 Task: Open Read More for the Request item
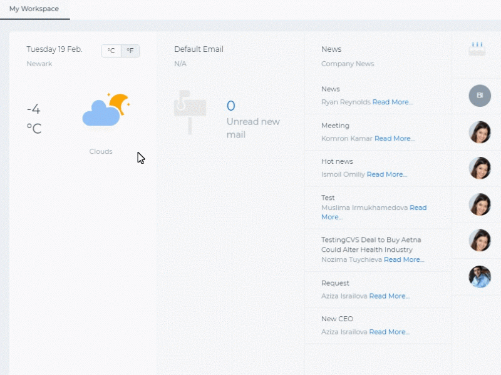(389, 296)
